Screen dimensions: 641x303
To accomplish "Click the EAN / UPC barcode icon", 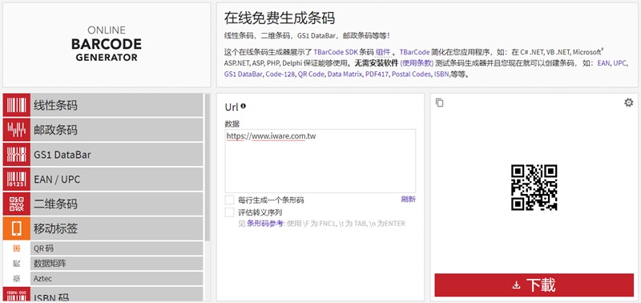I will coord(17,179).
